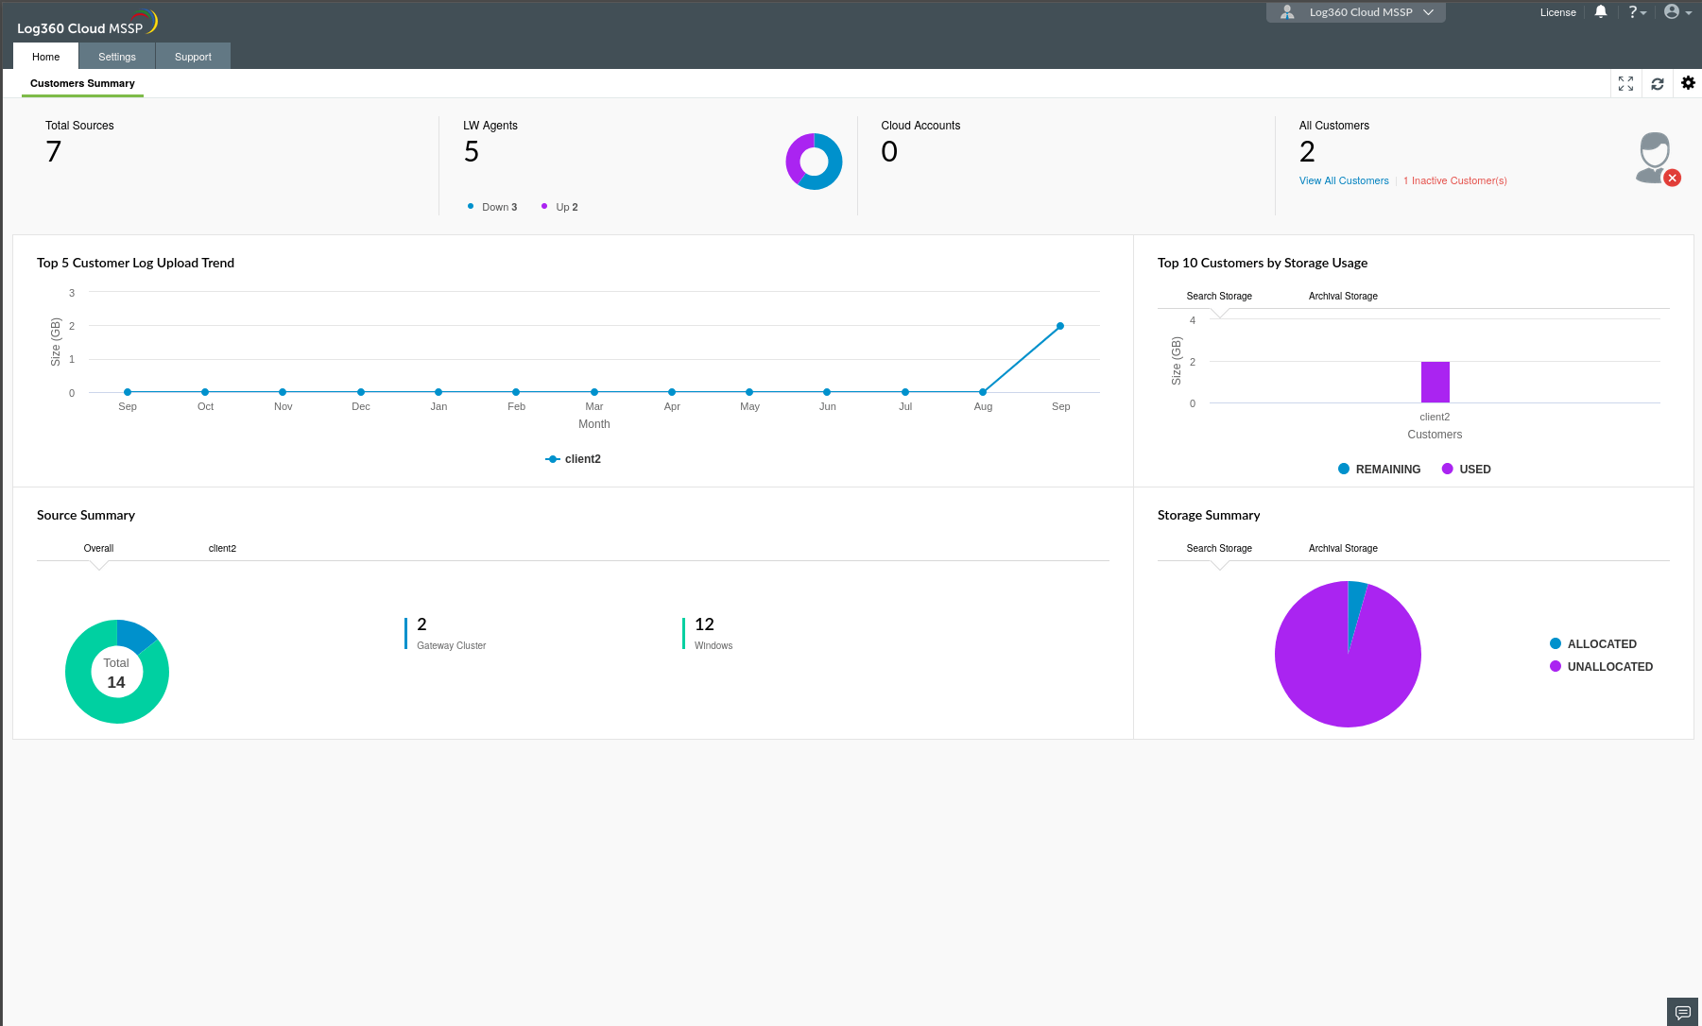Open View All Customers link

pos(1343,180)
